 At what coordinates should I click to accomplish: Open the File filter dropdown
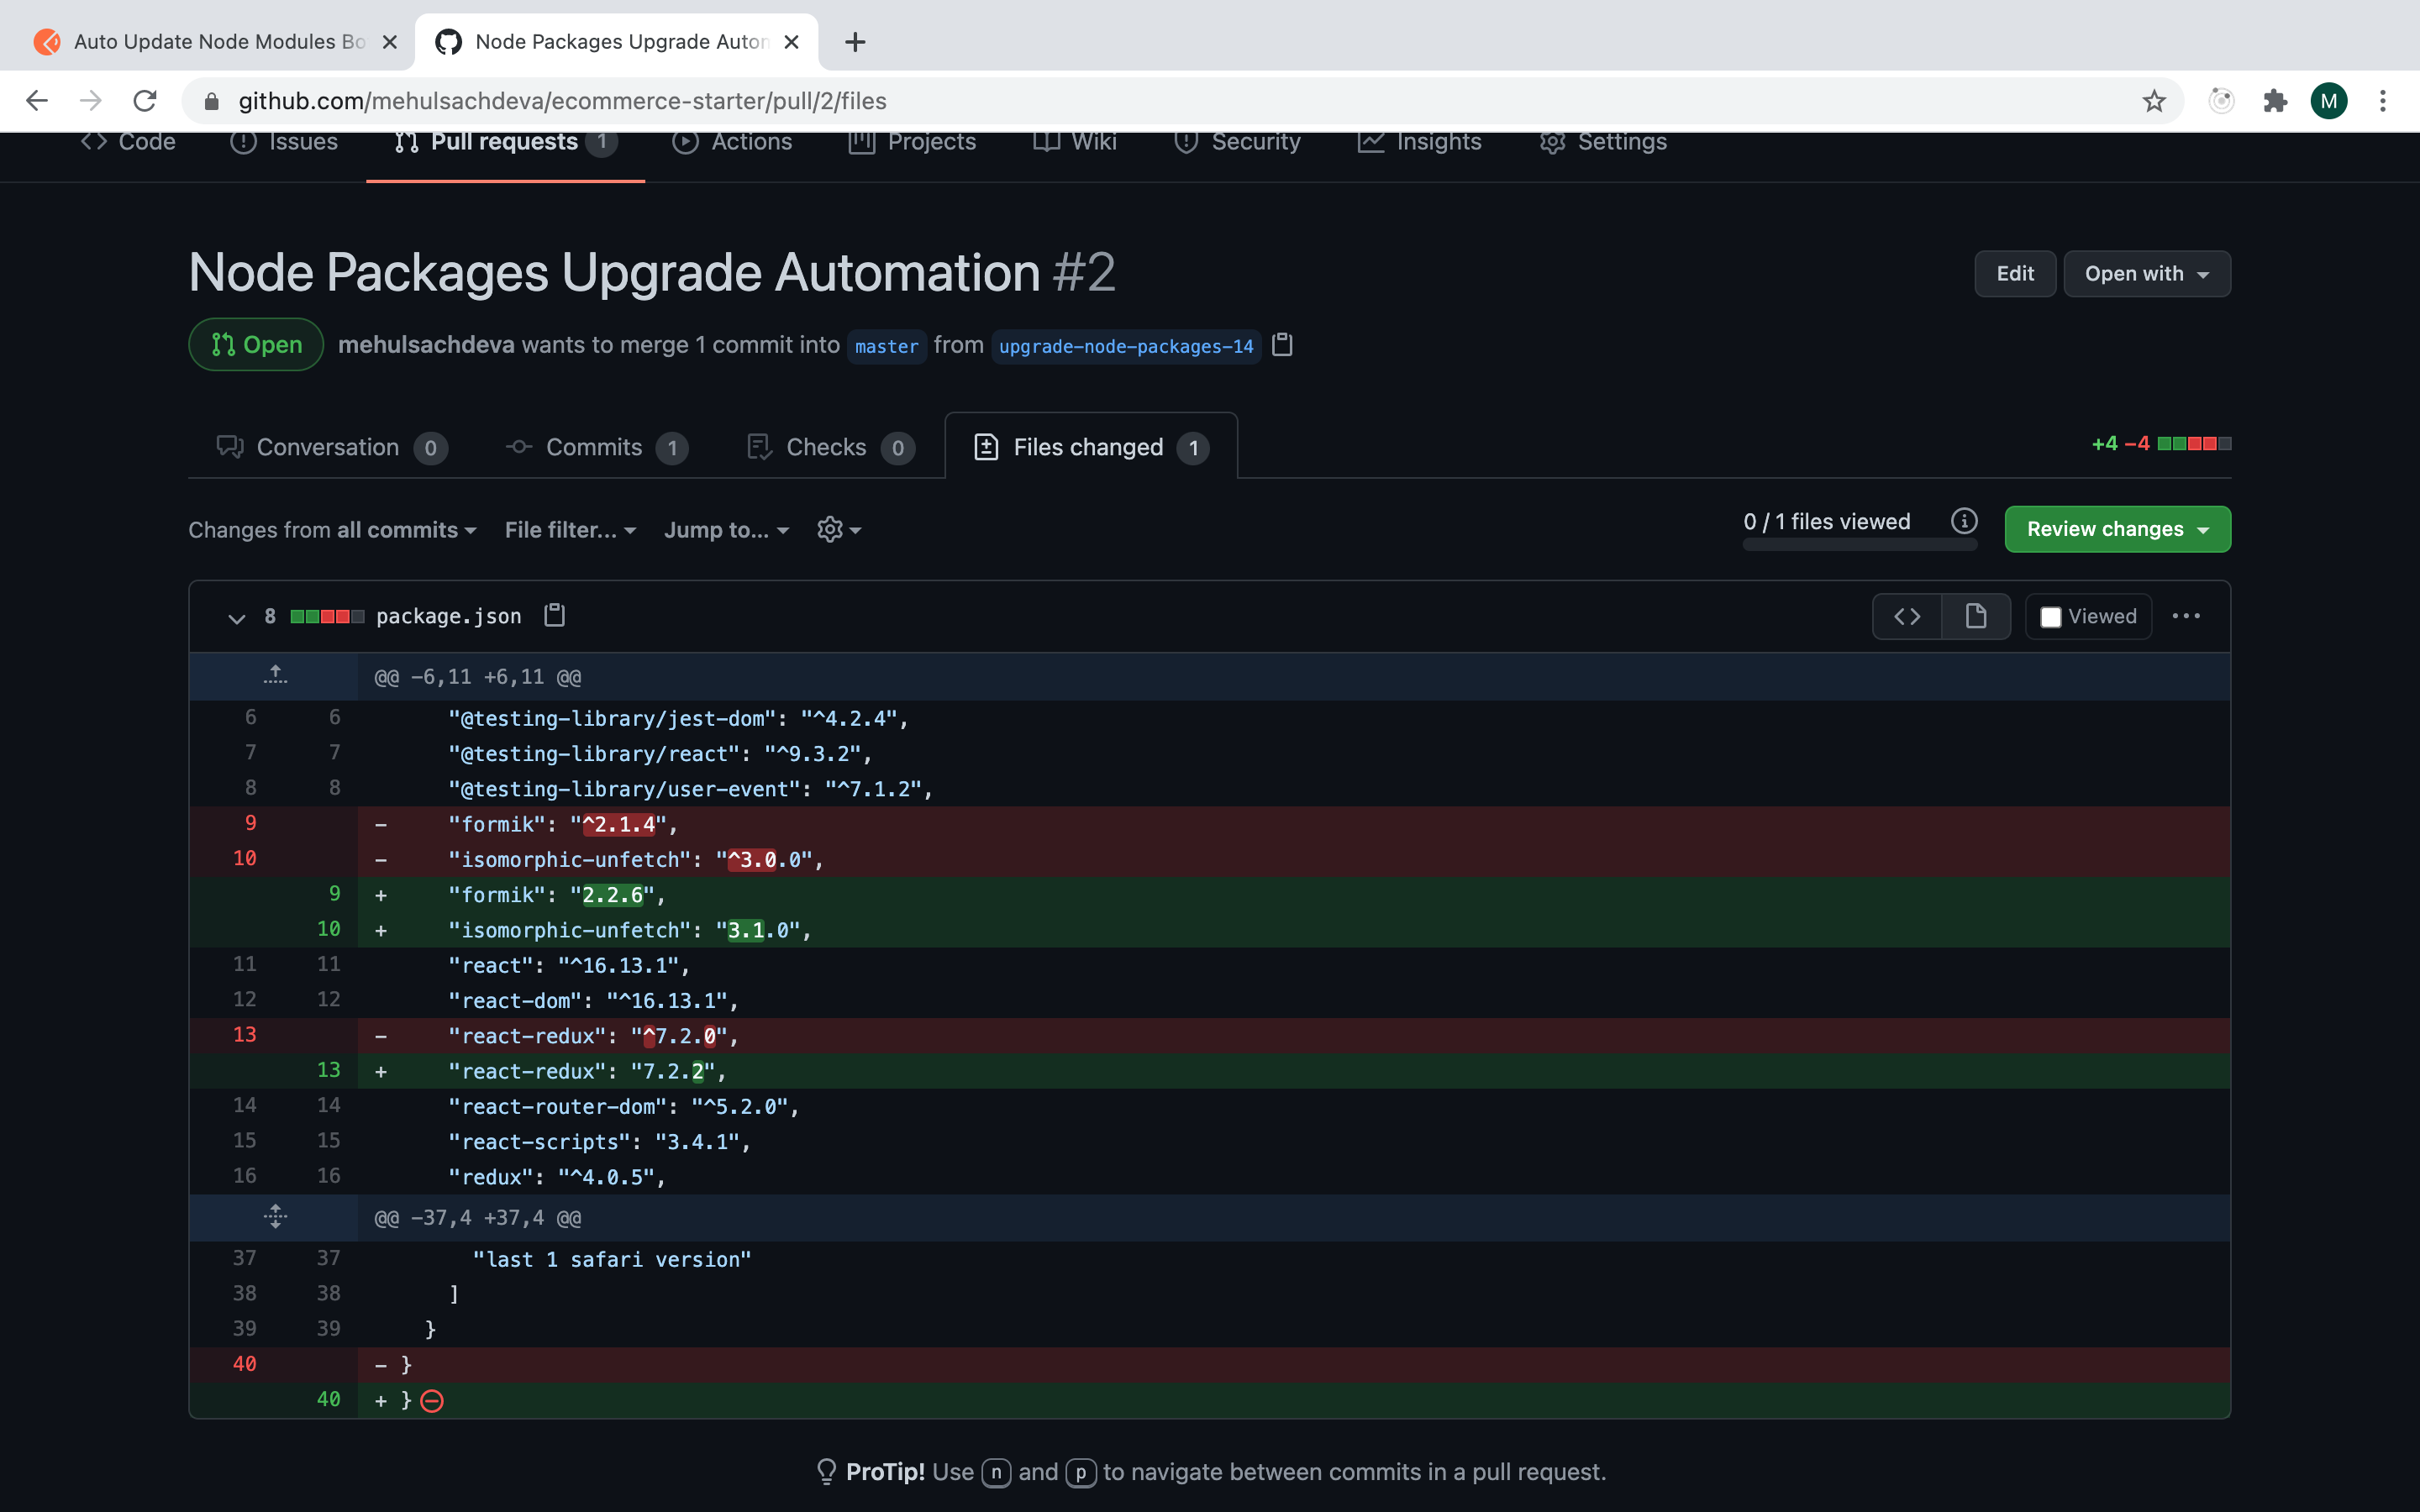pyautogui.click(x=570, y=530)
